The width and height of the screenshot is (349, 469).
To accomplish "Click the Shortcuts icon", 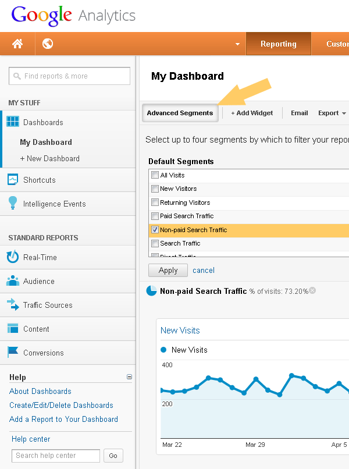I will 13,179.
